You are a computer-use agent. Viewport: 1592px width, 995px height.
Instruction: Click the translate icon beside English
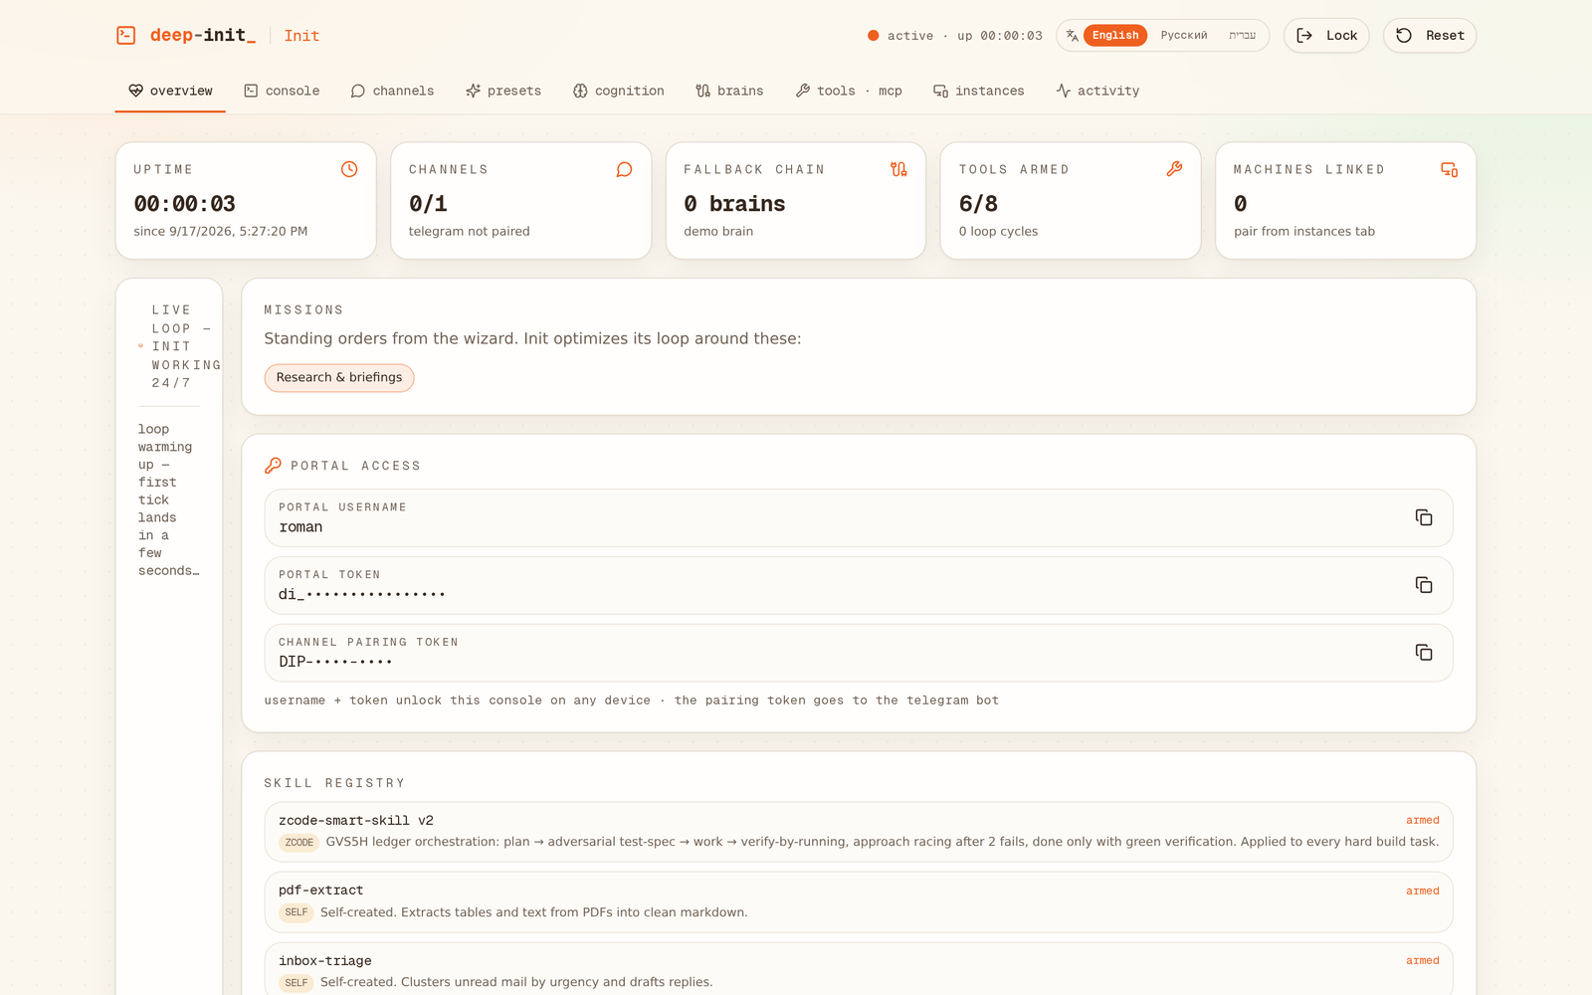(1072, 36)
